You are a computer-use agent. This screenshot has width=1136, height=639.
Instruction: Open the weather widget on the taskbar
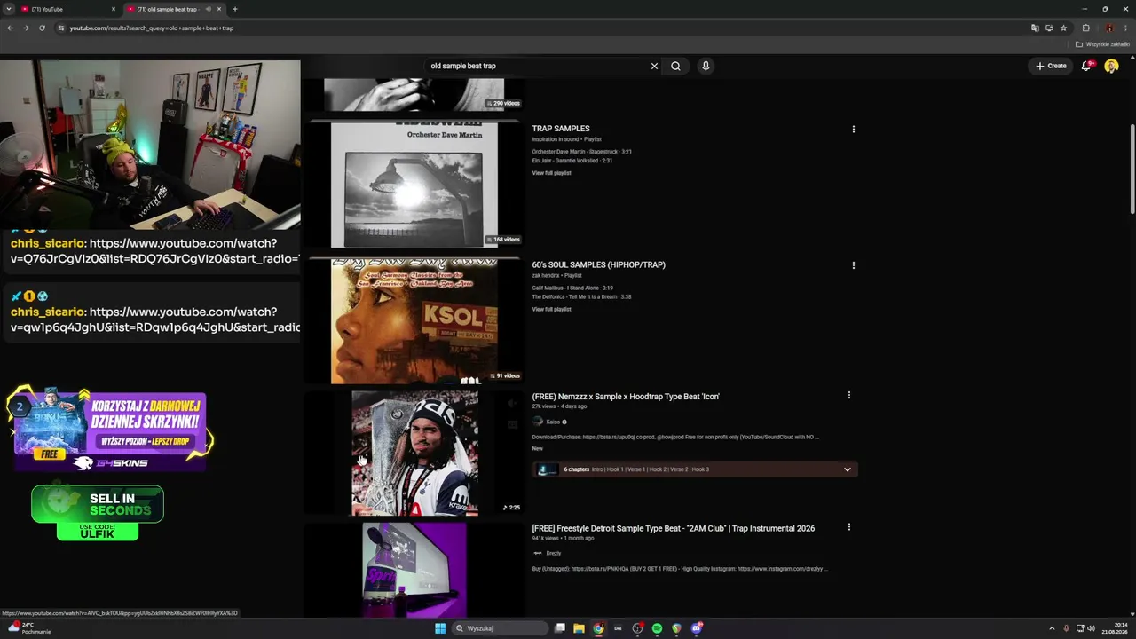tap(29, 628)
